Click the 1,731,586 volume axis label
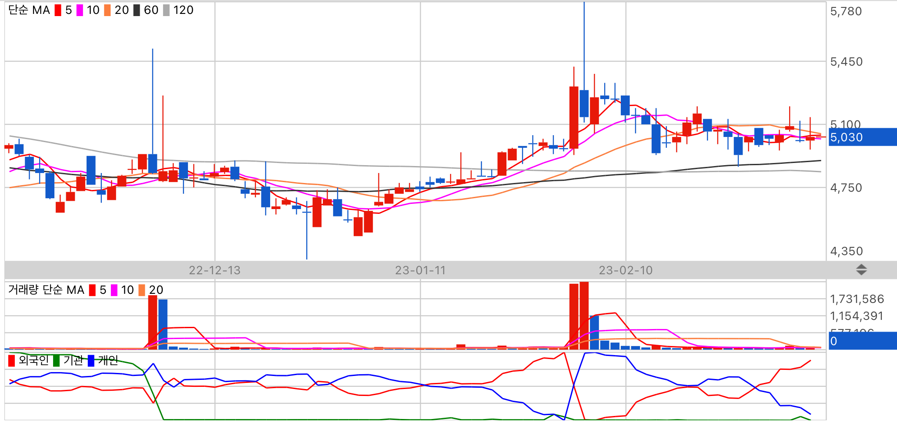 coord(857,299)
